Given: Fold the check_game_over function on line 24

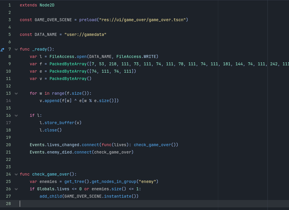Looking at the screenshot, I should tap(16, 174).
